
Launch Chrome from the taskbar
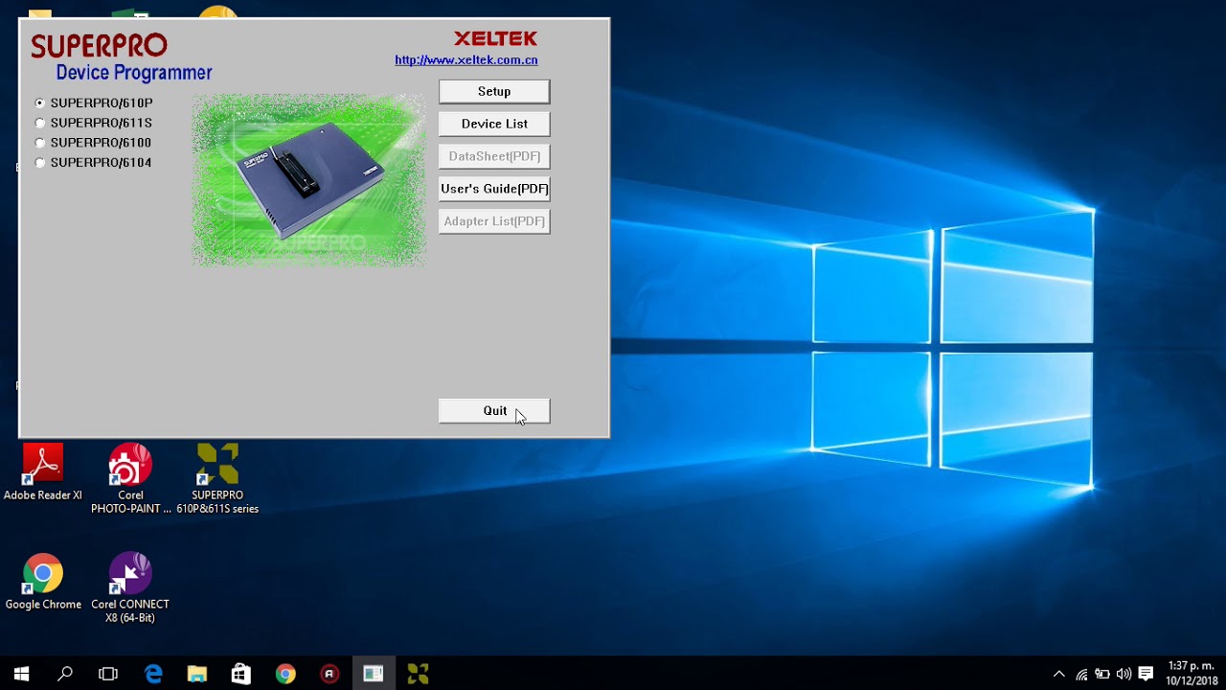(x=285, y=674)
